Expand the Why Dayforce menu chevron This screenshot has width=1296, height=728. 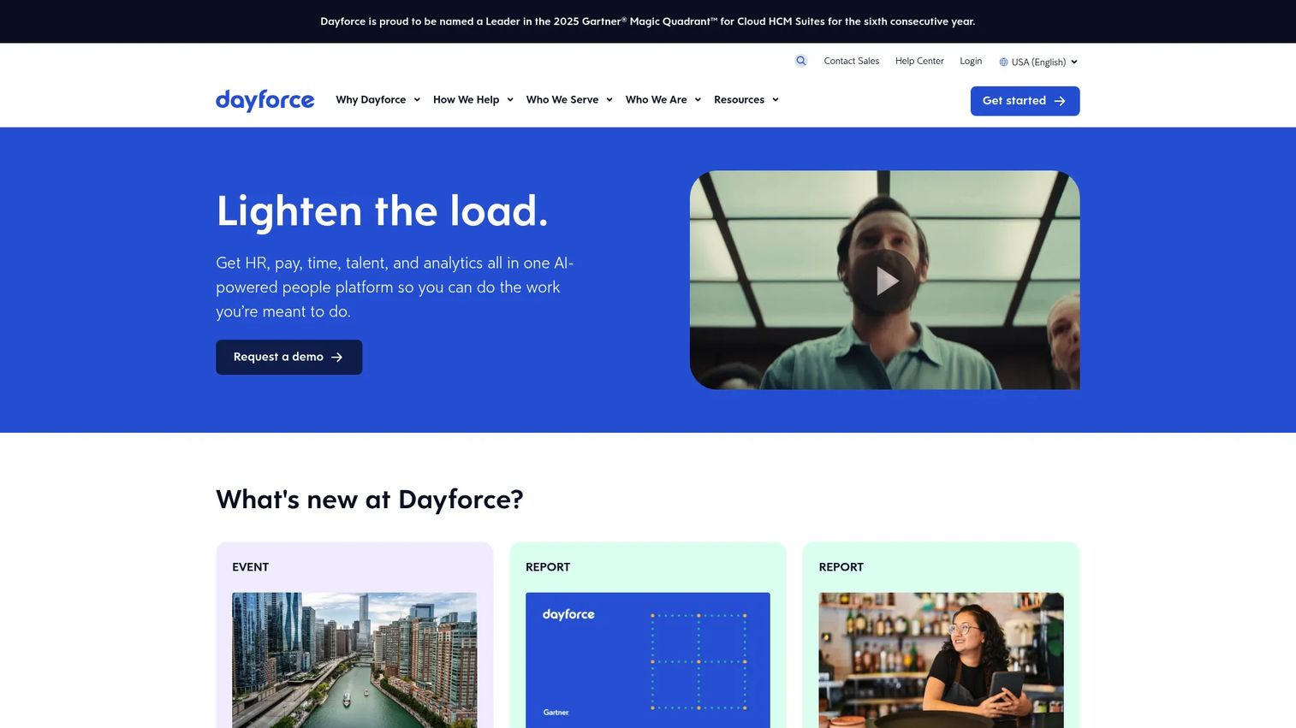pyautogui.click(x=417, y=100)
